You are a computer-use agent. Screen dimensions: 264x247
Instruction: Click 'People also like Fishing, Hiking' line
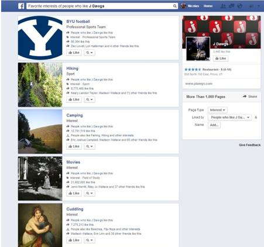102,135
